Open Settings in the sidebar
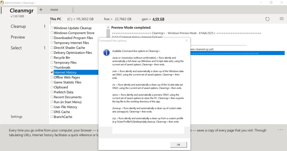Image resolution: width=287 pixels, height=151 pixels. pyautogui.click(x=17, y=117)
